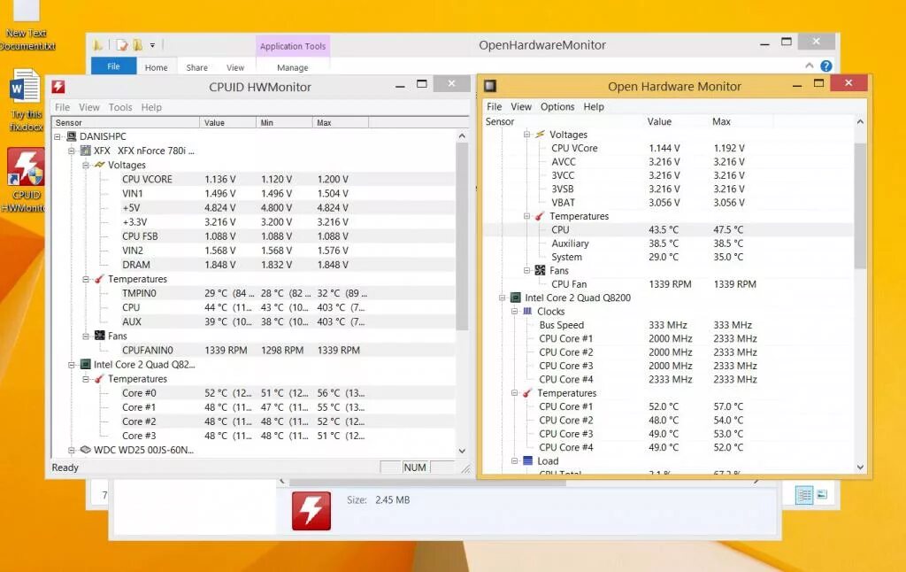Open File menu in CPUID HWMonitor
The width and height of the screenshot is (906, 572).
click(63, 107)
